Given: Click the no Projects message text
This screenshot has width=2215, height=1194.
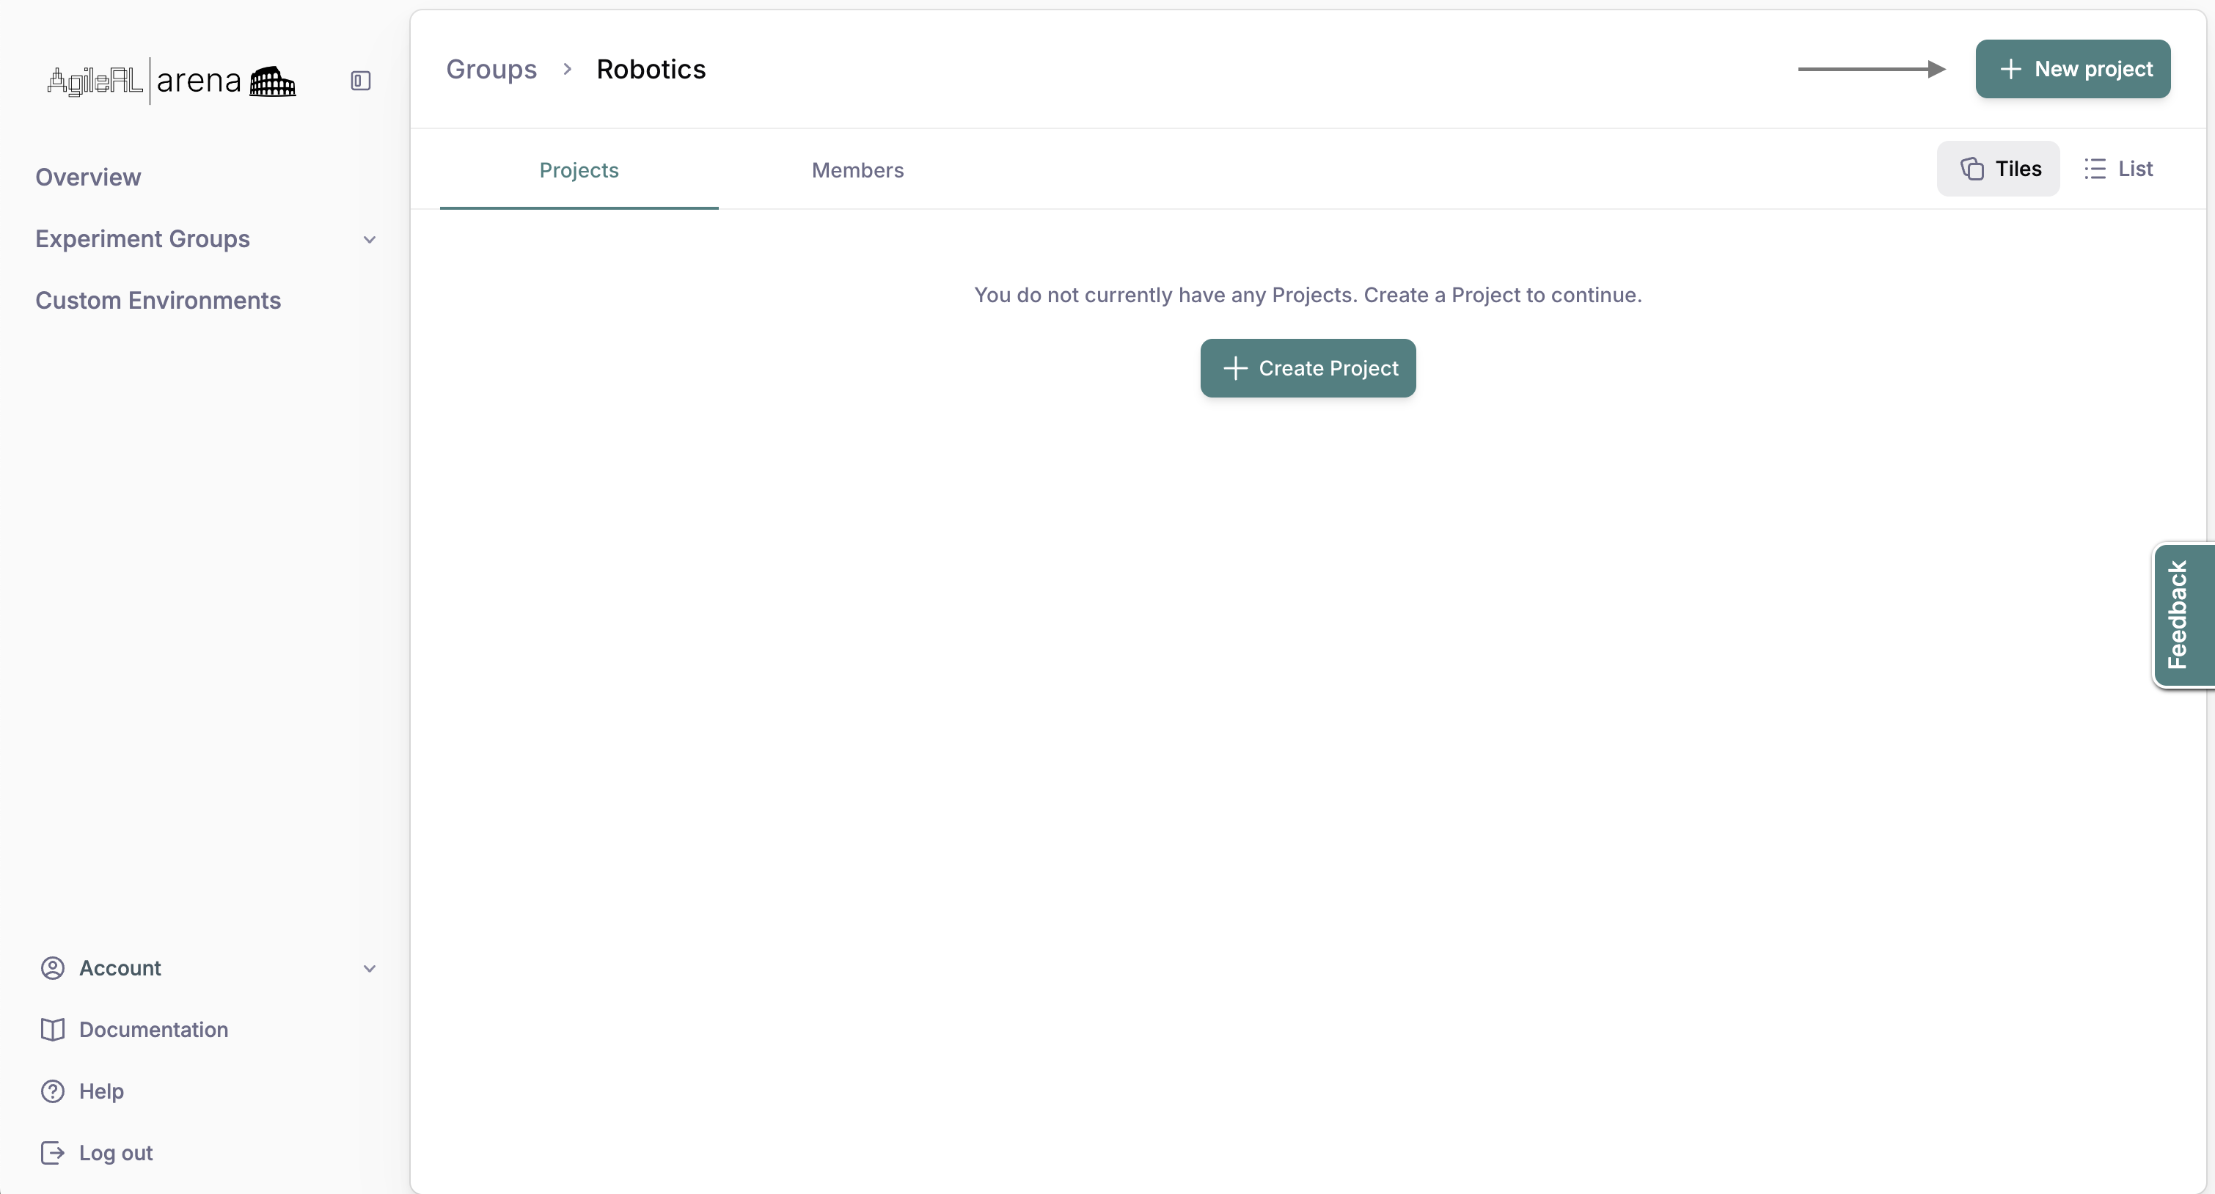Looking at the screenshot, I should coord(1308,295).
